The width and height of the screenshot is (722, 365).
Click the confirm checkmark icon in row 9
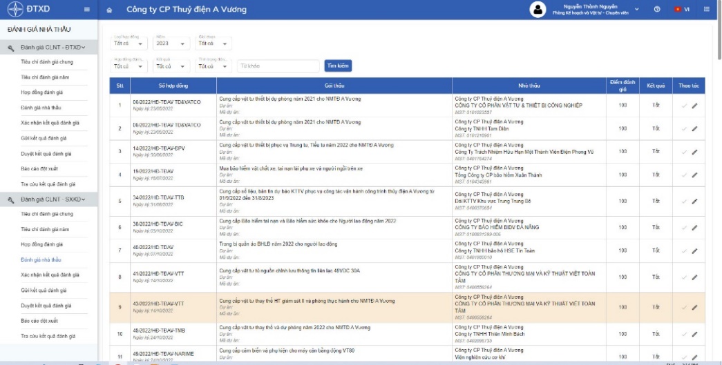684,308
